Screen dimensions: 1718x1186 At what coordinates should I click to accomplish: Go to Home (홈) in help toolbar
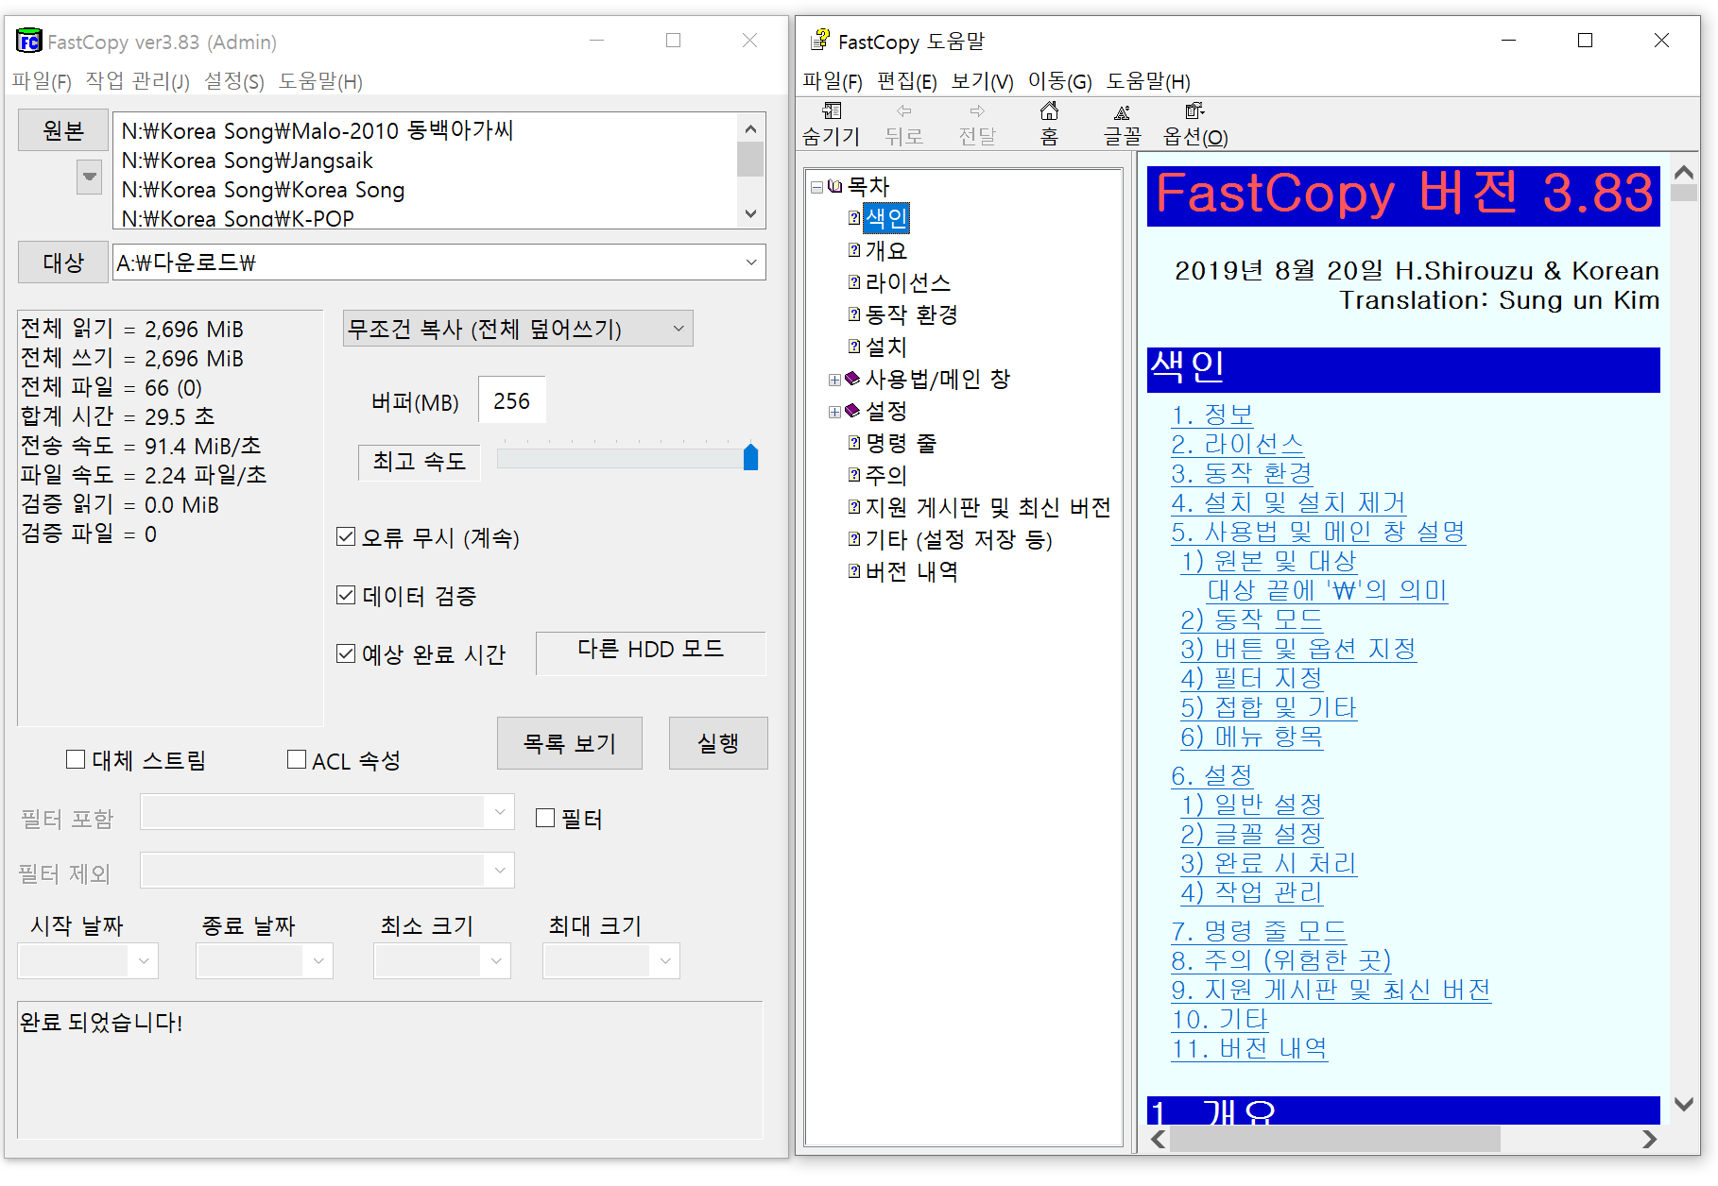point(1049,110)
